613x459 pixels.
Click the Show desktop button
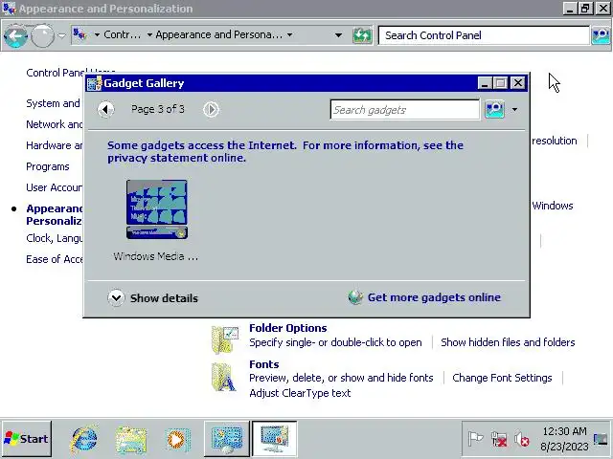[x=601, y=439]
